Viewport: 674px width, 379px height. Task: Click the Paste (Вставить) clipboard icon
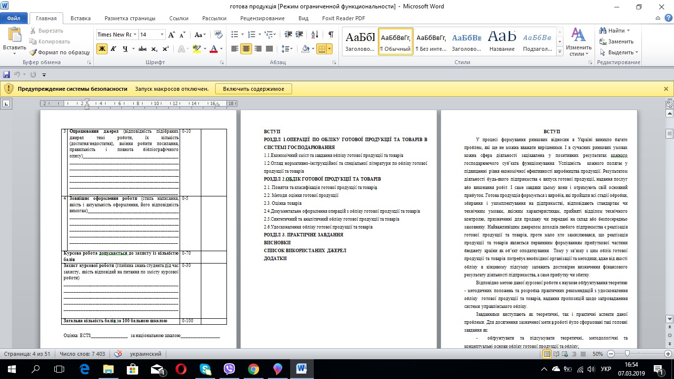tap(14, 35)
